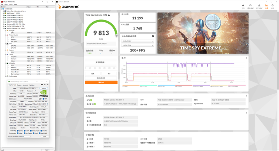This screenshot has width=279, height=151.
Task: Click the Utilization icon in HWMonitor tree
Action: pyautogui.click(x=7, y=63)
